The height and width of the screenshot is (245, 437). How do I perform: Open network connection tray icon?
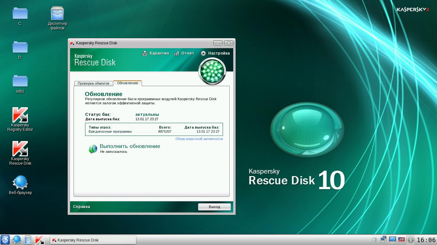[x=383, y=239]
